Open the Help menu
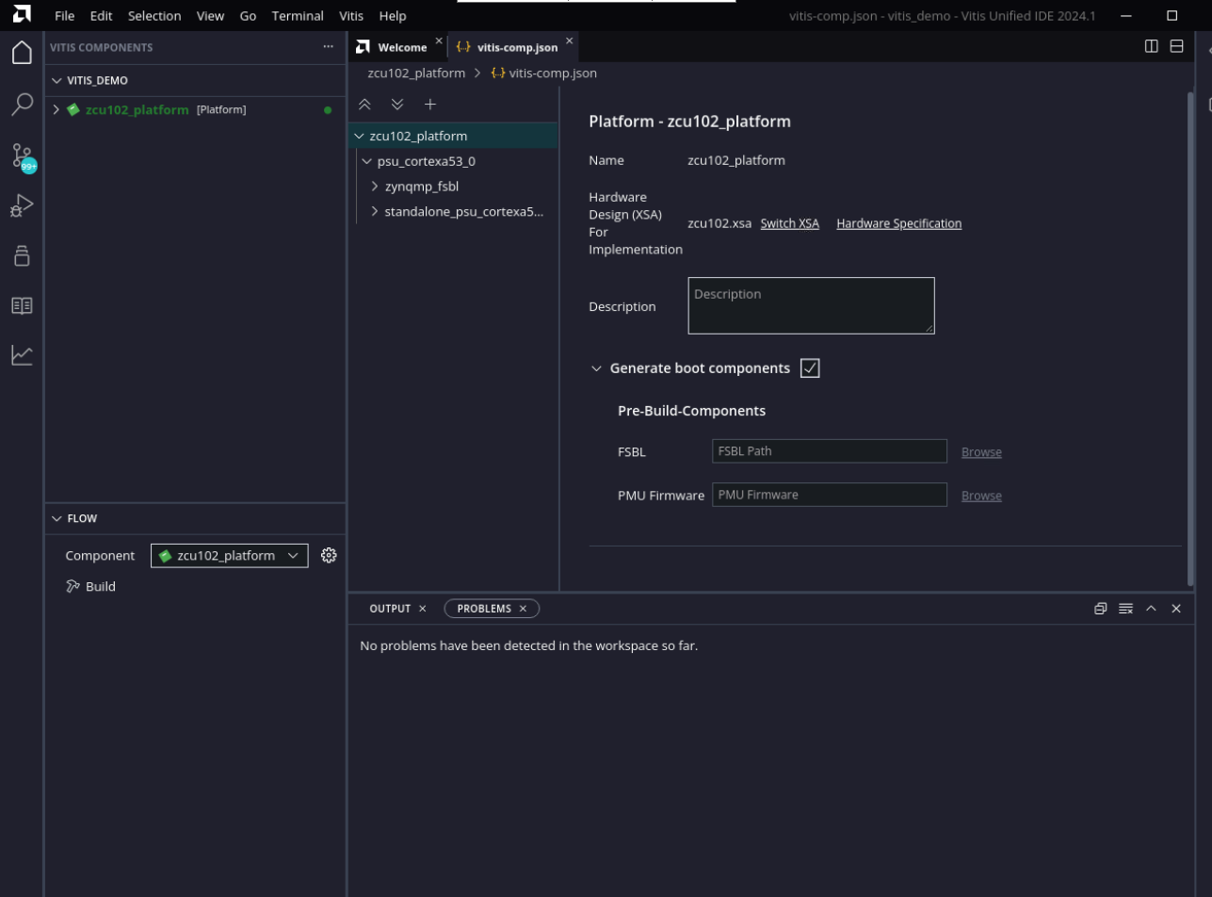 (392, 16)
